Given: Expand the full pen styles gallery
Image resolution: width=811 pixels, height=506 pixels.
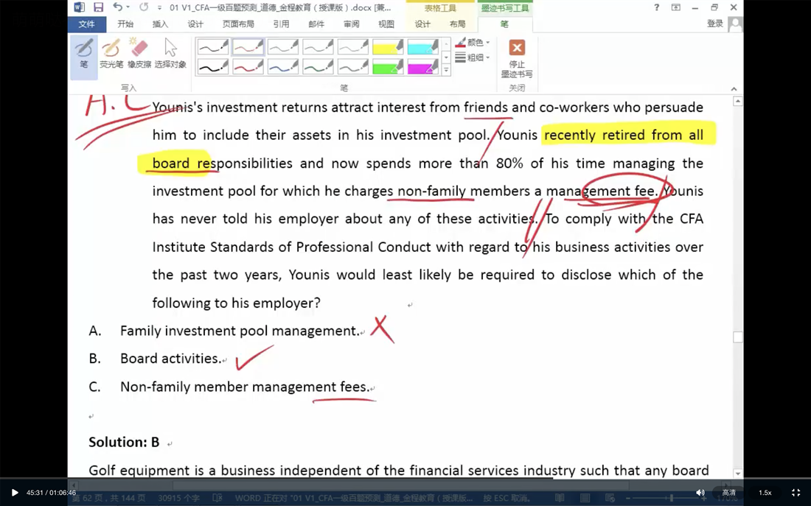Looking at the screenshot, I should tap(446, 70).
